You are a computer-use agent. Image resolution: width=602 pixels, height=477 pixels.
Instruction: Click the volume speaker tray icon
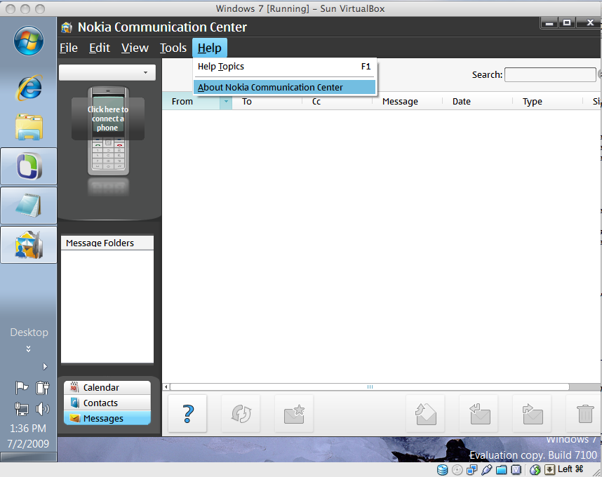coord(43,409)
